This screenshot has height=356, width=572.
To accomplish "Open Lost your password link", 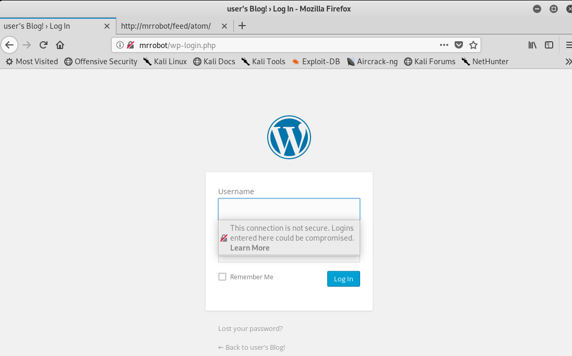I will (251, 329).
